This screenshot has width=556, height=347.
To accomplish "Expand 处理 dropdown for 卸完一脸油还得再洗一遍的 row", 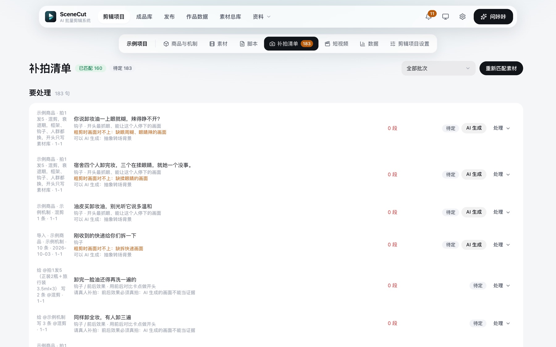I will pyautogui.click(x=501, y=286).
